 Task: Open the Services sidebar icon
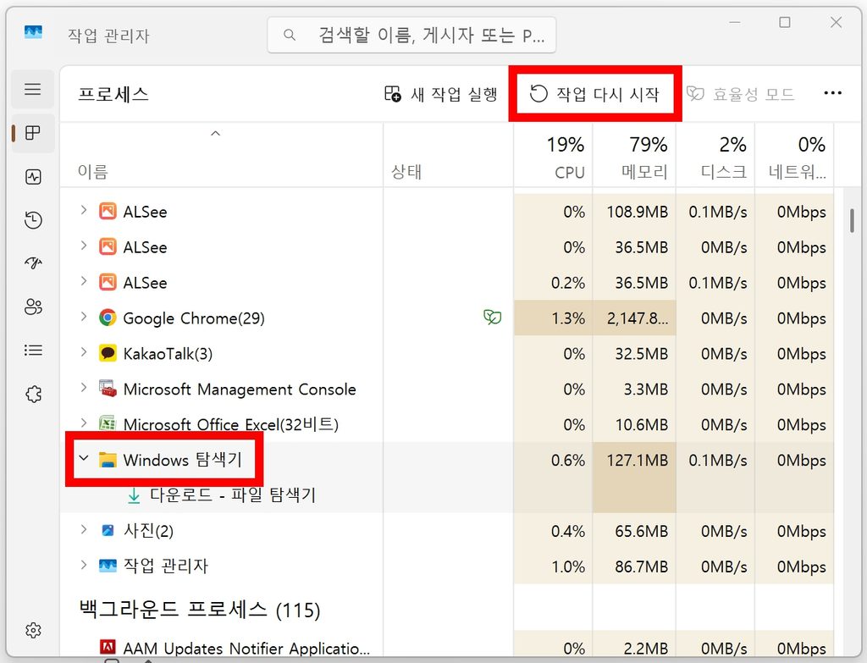33,394
